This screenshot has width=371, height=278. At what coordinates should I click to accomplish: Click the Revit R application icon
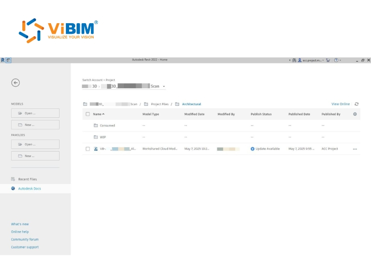(3, 60)
